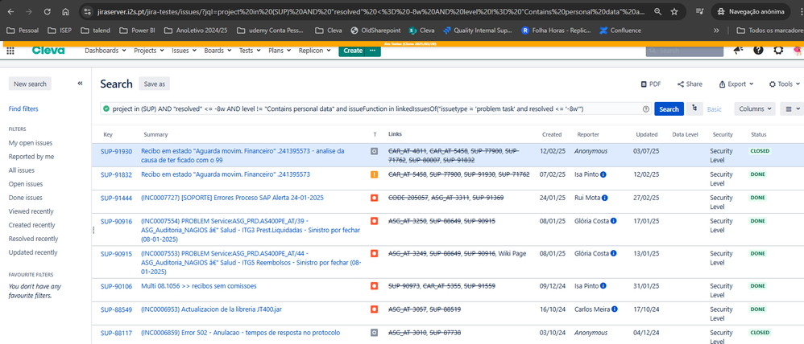This screenshot has height=344, width=804.
Task: Open the Quality Internal Sup bookmark
Action: tap(477, 31)
